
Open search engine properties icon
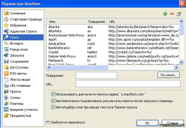[x=179, y=14]
